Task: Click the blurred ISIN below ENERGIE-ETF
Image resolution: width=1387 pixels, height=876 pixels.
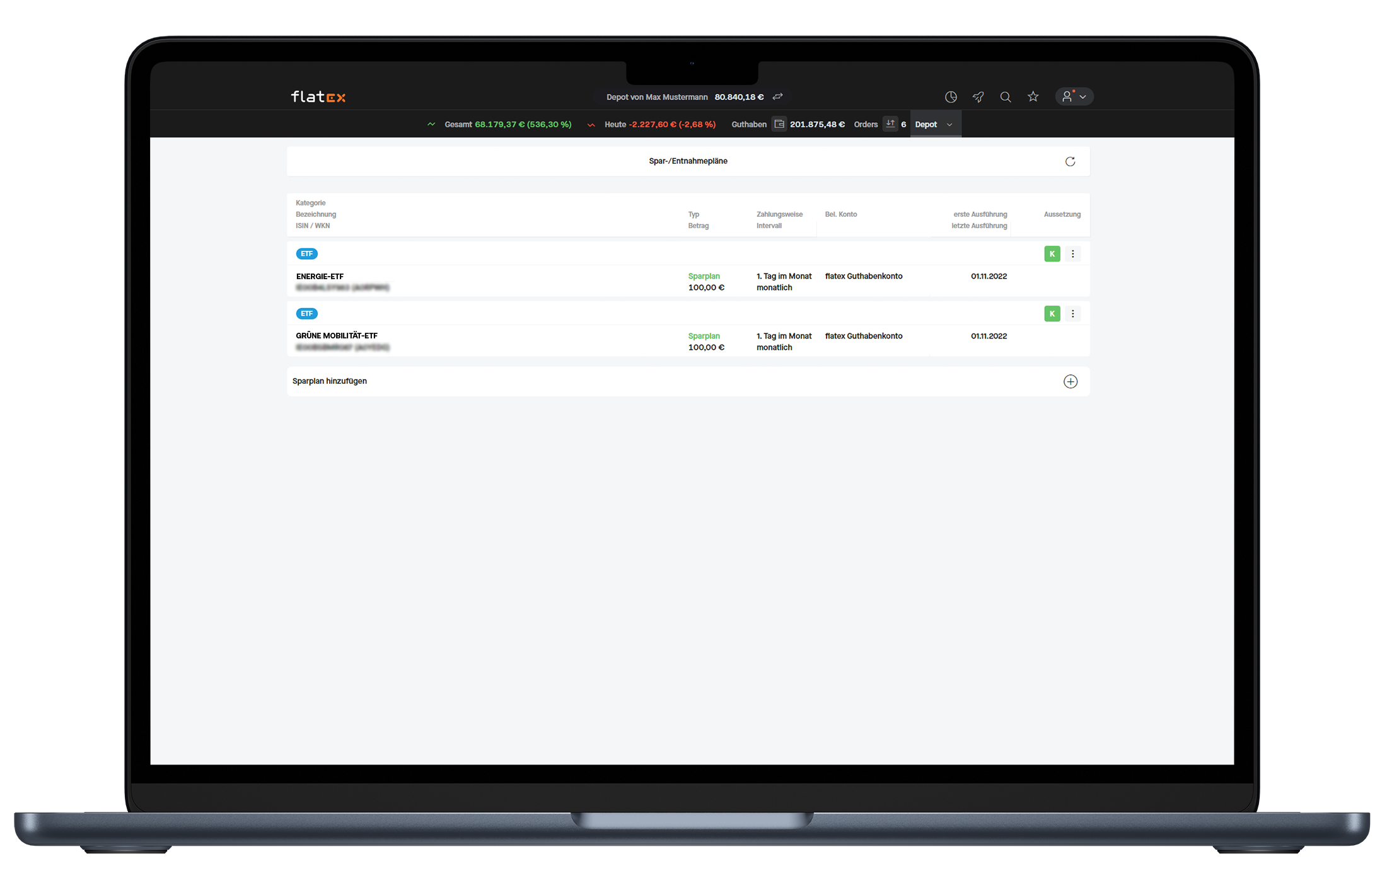Action: tap(343, 287)
